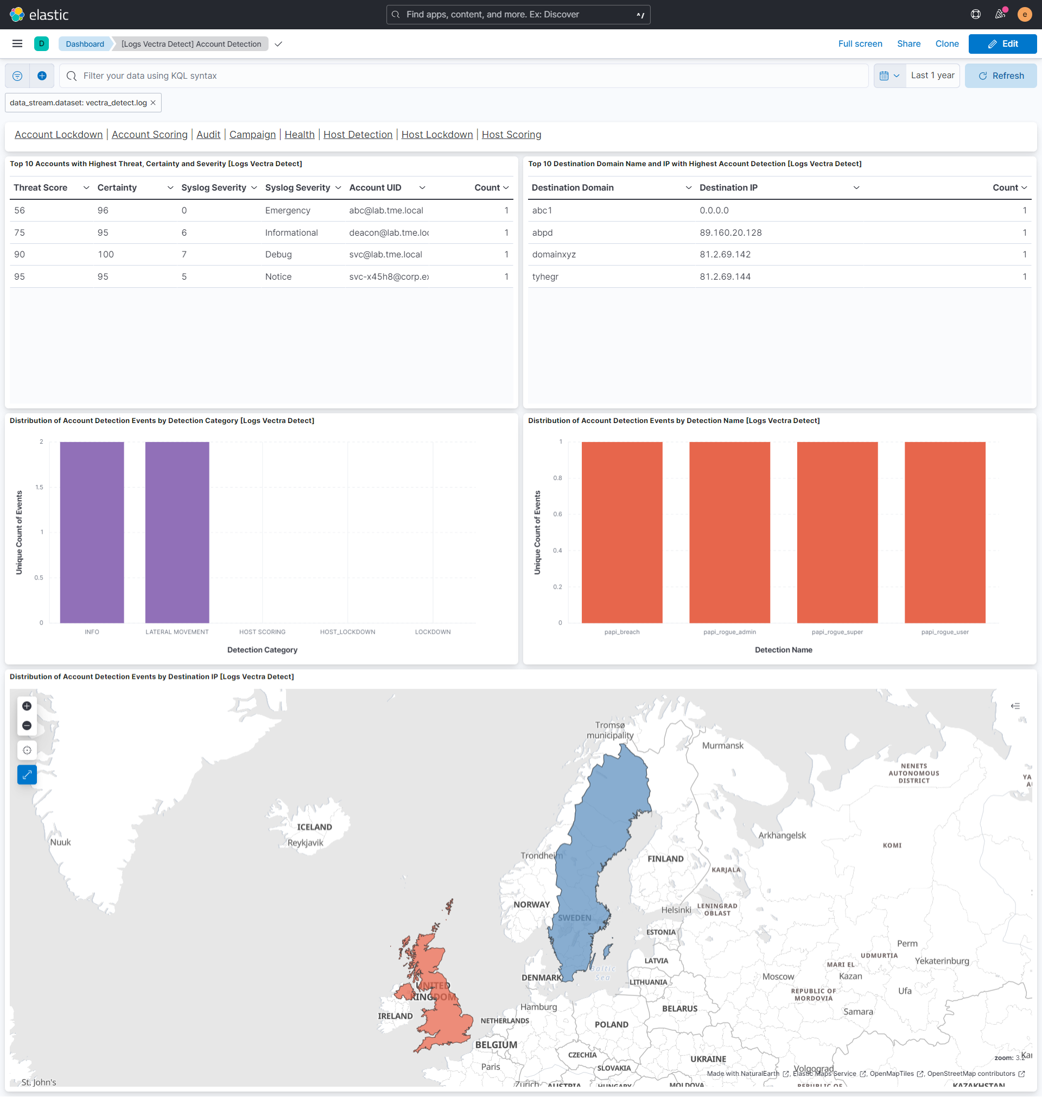Select the papi_rogue_super orange bar
The width and height of the screenshot is (1042, 1097).
837,532
